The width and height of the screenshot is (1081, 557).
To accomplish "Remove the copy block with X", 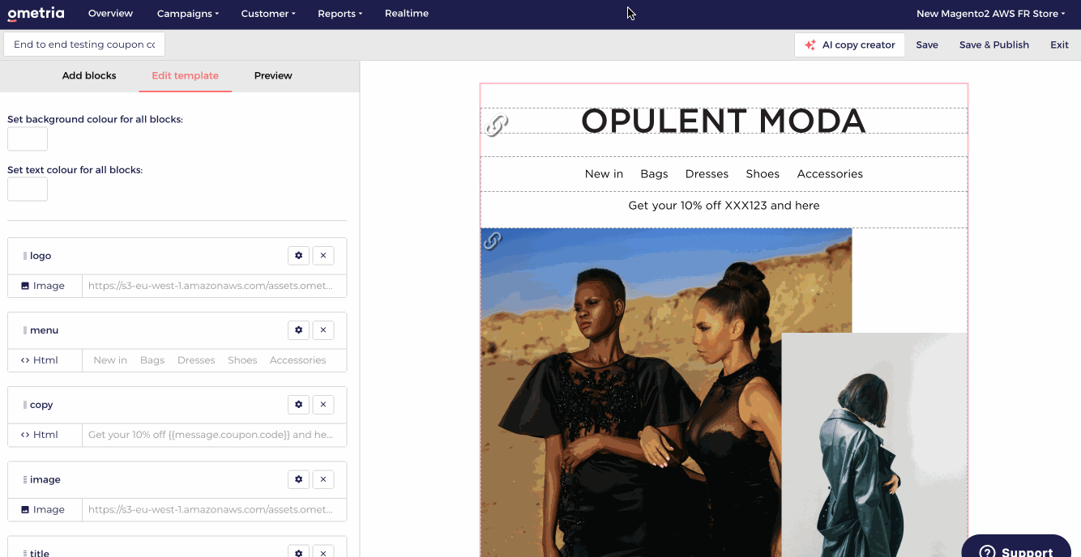I will (x=323, y=405).
